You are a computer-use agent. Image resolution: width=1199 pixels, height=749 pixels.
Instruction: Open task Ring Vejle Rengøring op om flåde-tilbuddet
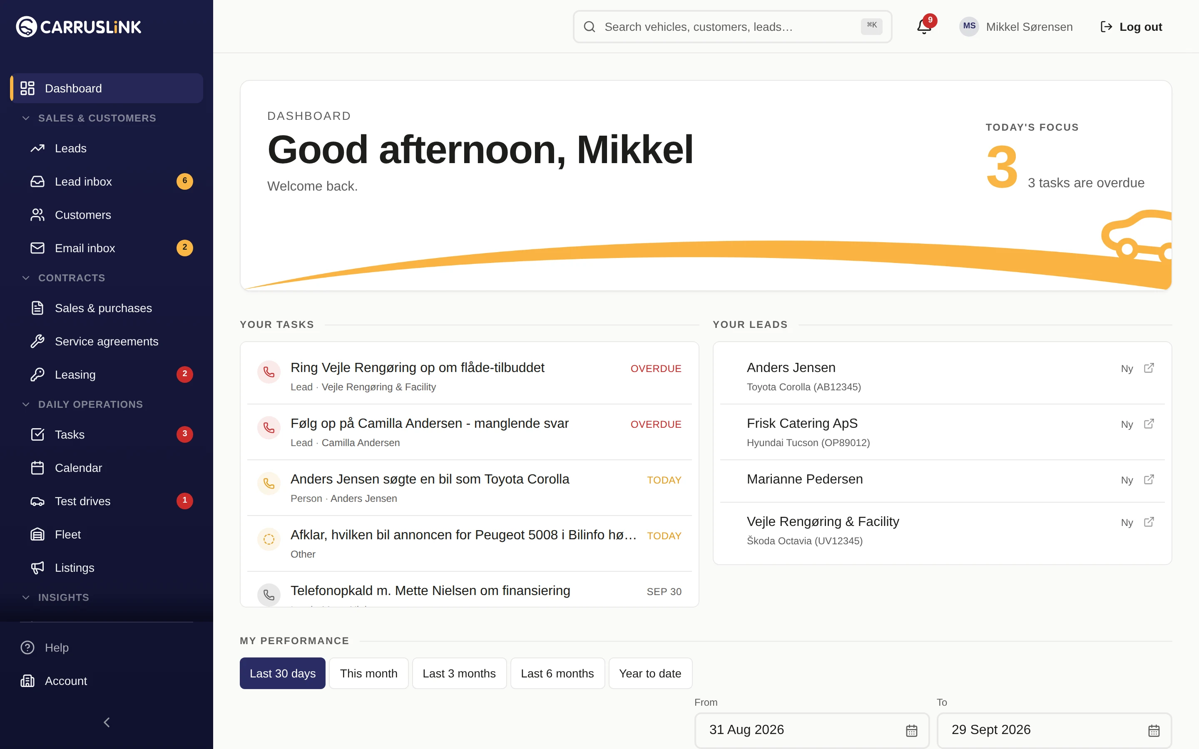pos(469,376)
